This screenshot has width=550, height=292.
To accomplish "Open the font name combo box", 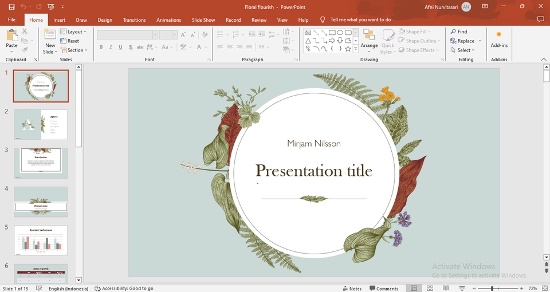I will click(x=128, y=35).
